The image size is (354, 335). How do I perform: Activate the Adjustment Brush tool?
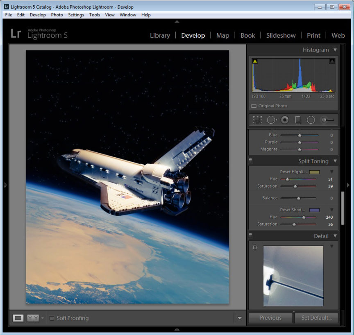point(327,120)
